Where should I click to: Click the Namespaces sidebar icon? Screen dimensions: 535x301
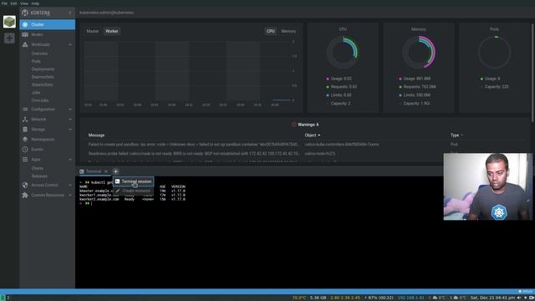click(x=25, y=140)
